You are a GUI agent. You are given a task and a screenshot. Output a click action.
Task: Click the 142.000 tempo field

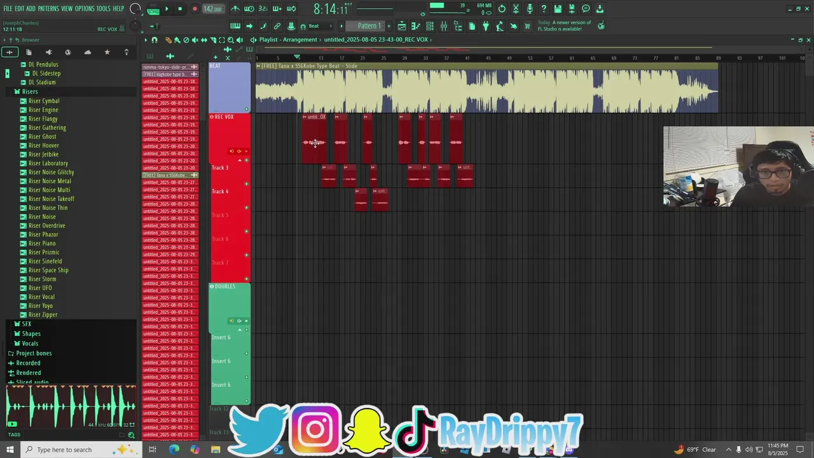[212, 9]
